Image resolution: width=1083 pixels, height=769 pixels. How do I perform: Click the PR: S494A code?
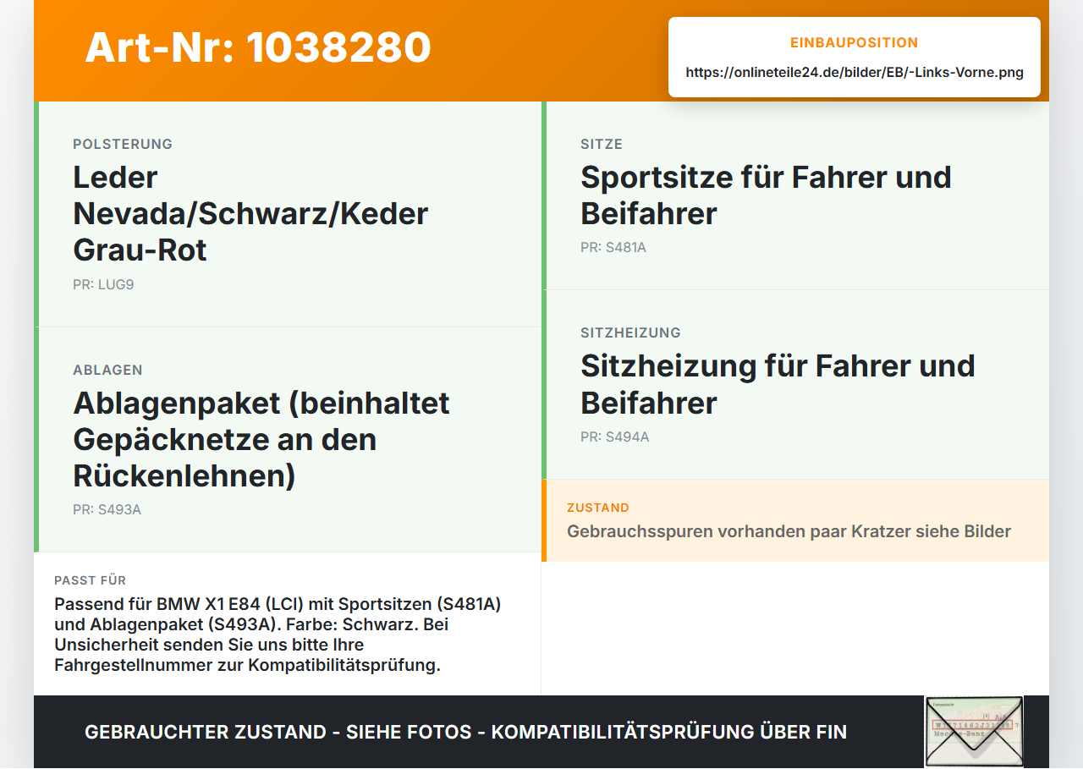click(615, 437)
